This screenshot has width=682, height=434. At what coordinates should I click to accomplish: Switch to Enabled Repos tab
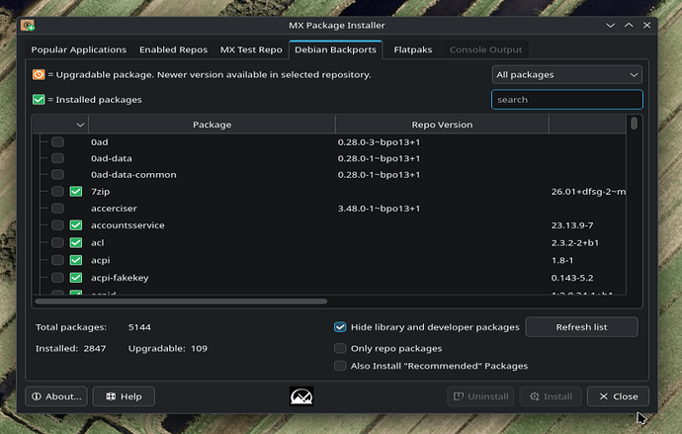(174, 49)
